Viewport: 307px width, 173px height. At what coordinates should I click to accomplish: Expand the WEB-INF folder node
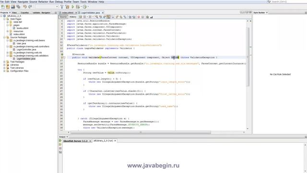8,22
